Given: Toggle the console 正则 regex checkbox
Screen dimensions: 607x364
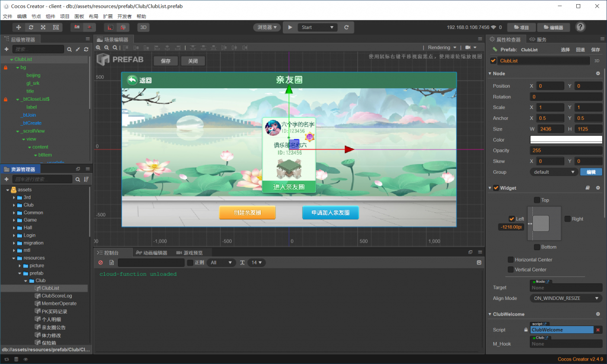Looking at the screenshot, I should tap(190, 263).
